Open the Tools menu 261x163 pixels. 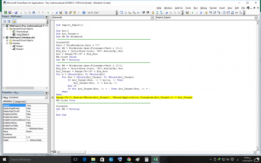(188, 8)
